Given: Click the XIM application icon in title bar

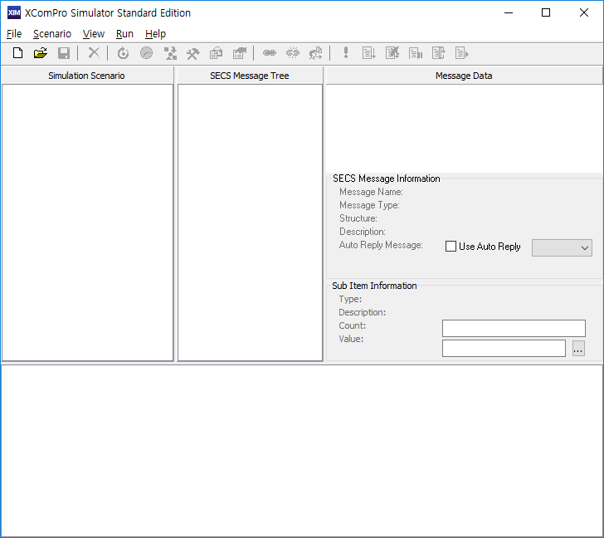Looking at the screenshot, I should click(x=14, y=12).
